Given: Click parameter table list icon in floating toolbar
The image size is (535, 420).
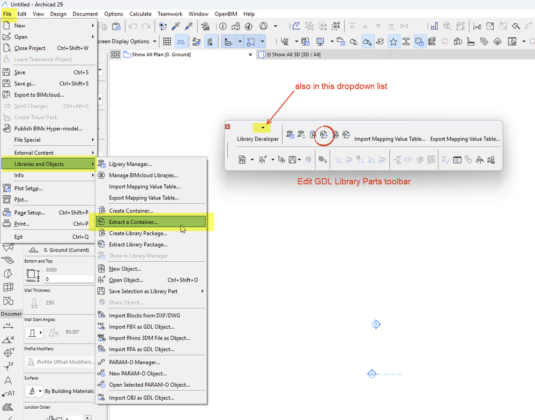Looking at the screenshot, I should [x=457, y=159].
